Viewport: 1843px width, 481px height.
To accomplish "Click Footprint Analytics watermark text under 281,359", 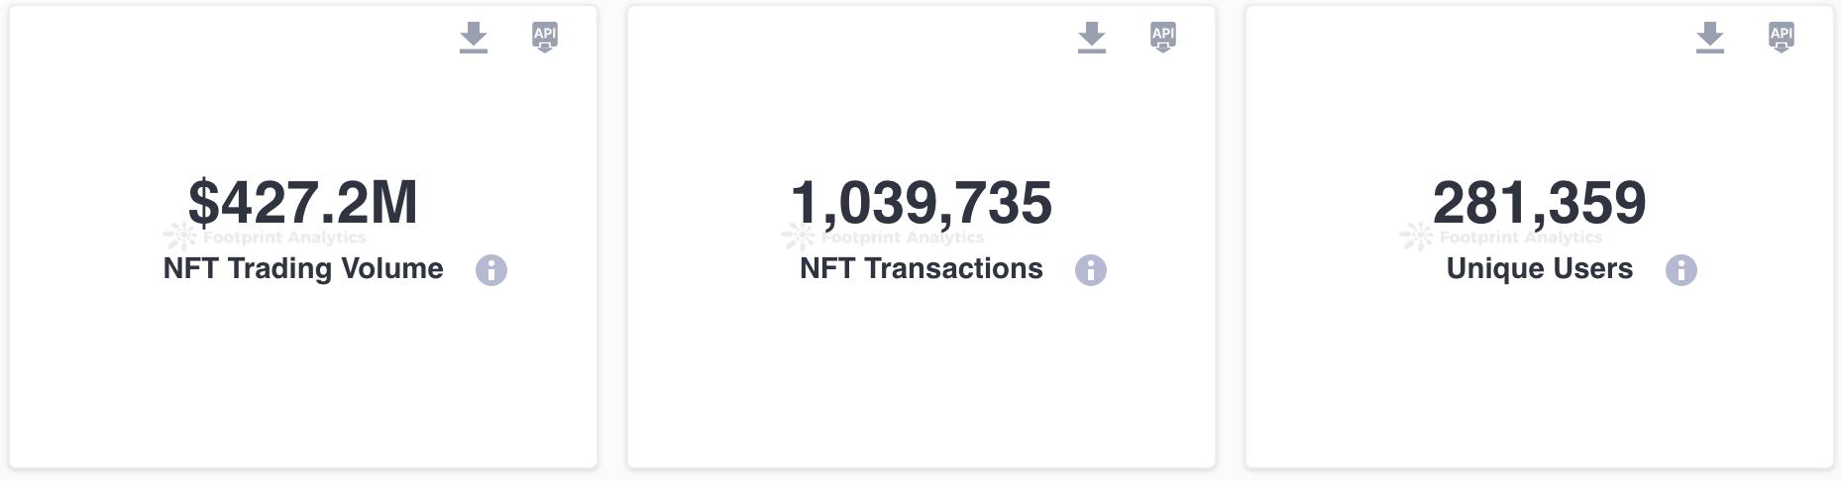I will pyautogui.click(x=1521, y=238).
